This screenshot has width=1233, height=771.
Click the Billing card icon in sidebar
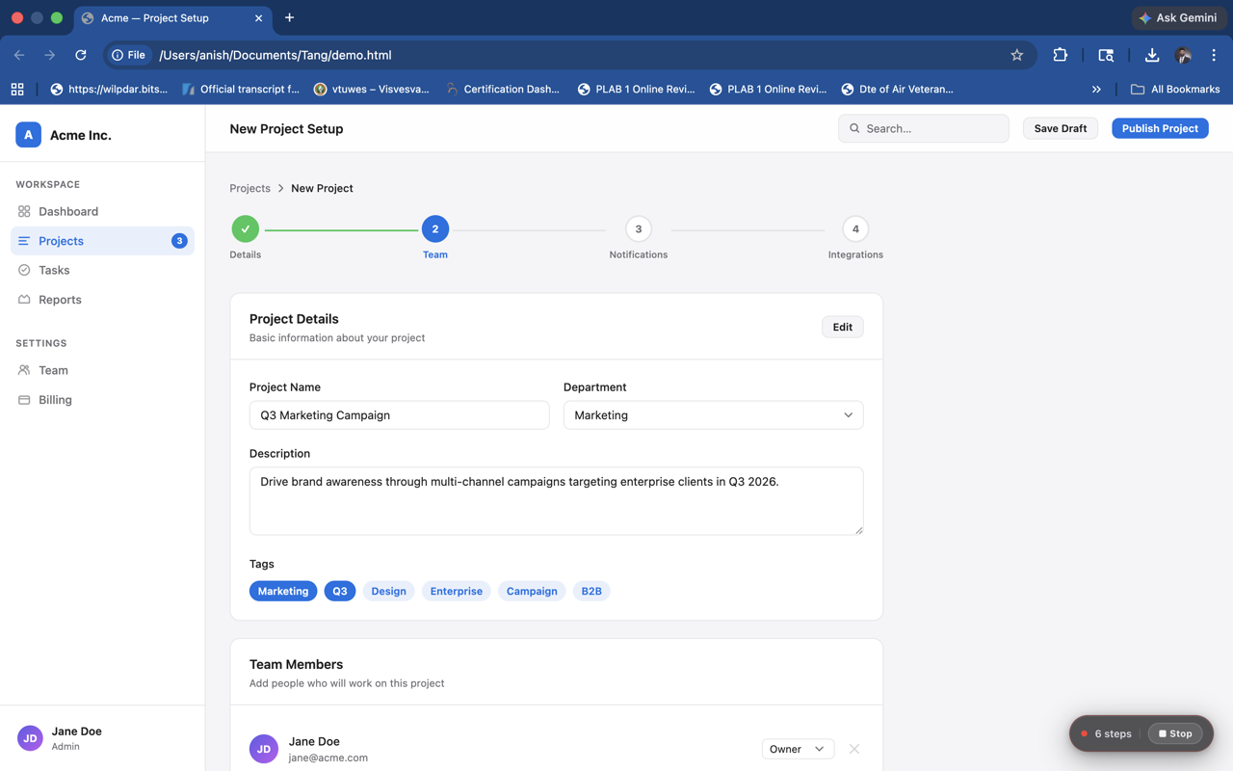[x=24, y=400]
